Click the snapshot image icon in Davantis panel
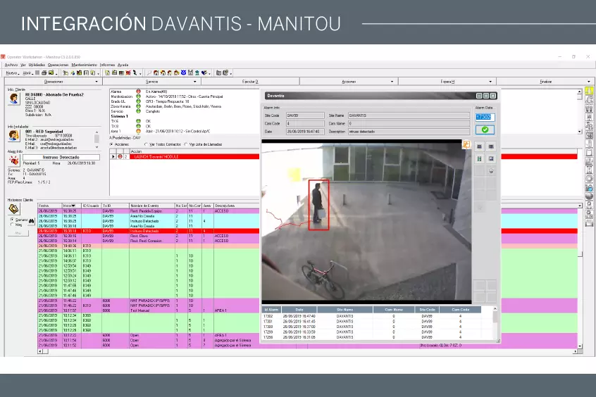596x397 pixels. point(491,159)
